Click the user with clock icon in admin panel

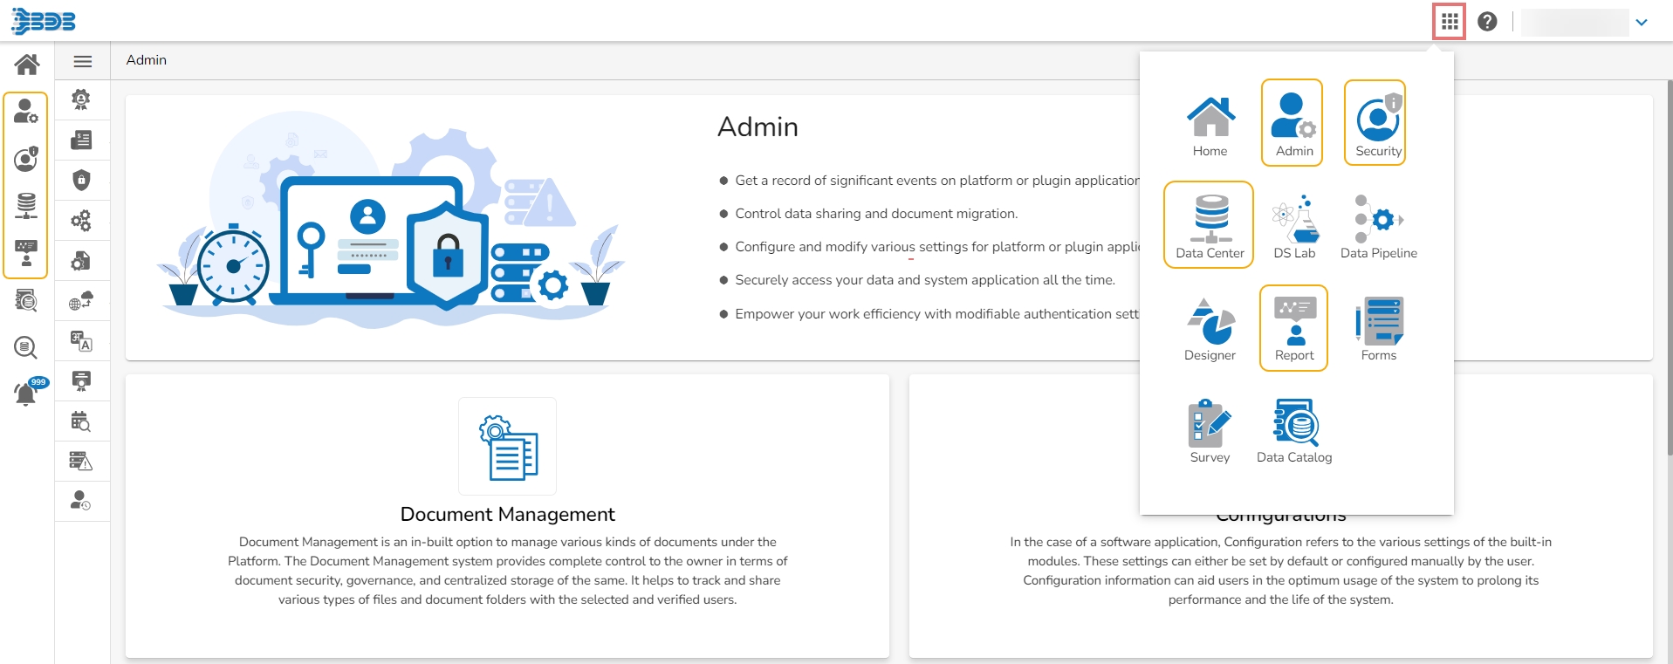(x=81, y=501)
